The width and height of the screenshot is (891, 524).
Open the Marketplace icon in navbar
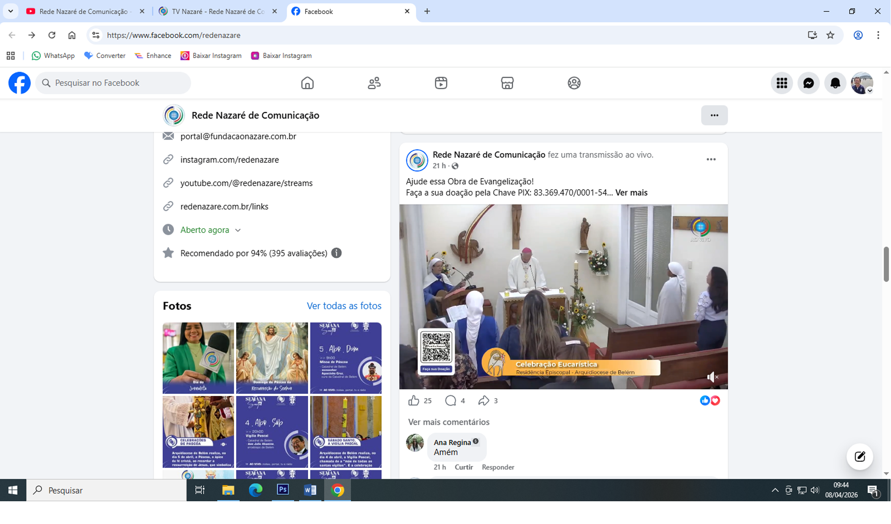tap(507, 83)
